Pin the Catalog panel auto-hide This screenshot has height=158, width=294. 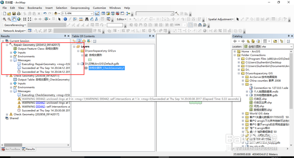pyautogui.click(x=289, y=36)
